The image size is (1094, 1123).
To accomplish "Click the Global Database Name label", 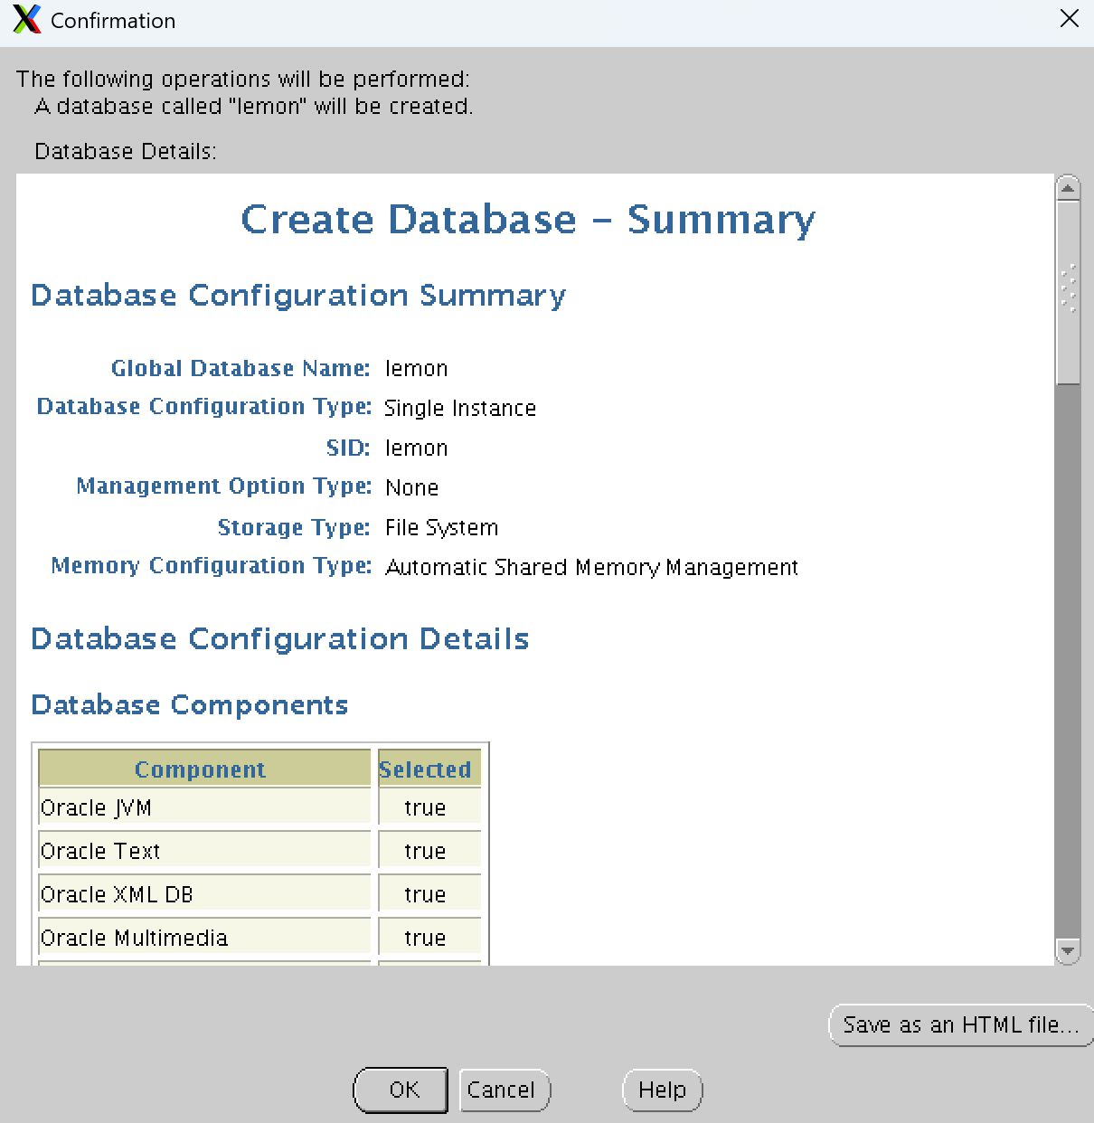I will (x=240, y=368).
